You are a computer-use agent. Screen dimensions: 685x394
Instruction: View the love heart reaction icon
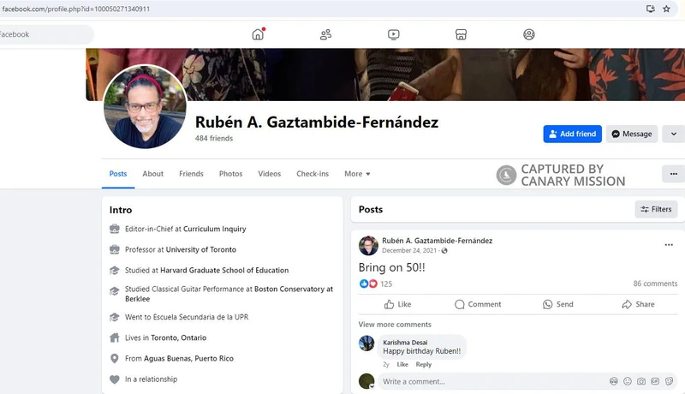[x=372, y=284]
